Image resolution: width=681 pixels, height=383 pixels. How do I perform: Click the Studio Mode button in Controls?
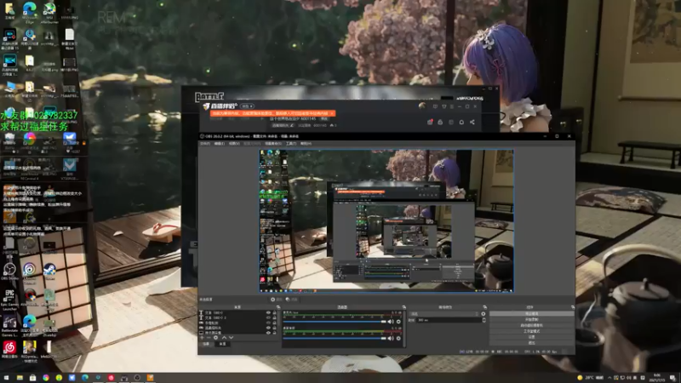point(530,331)
